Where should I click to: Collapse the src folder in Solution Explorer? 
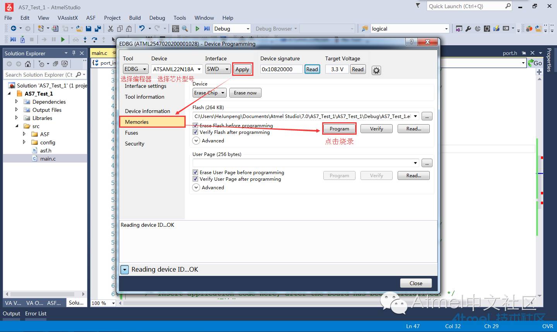17,126
